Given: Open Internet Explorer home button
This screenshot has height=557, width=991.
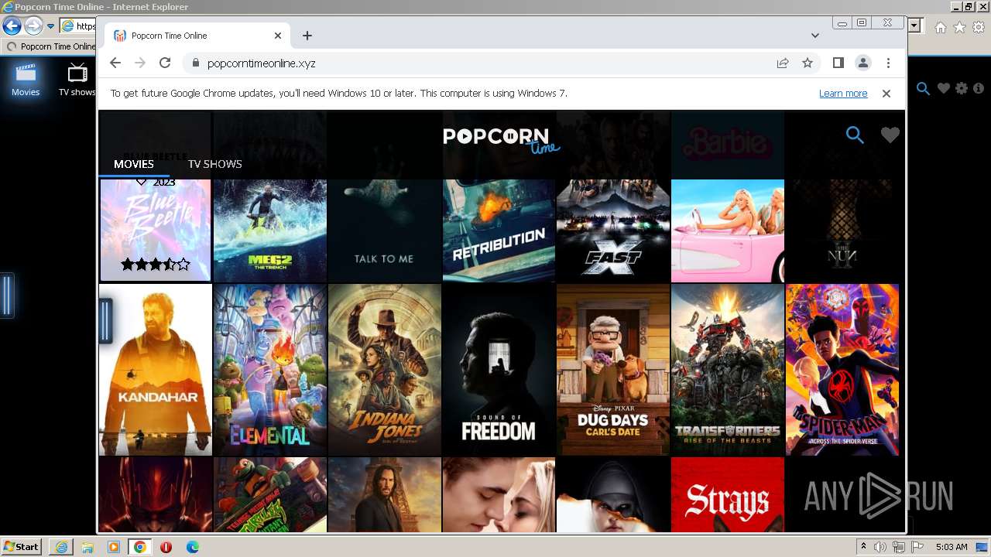Looking at the screenshot, I should 941,27.
